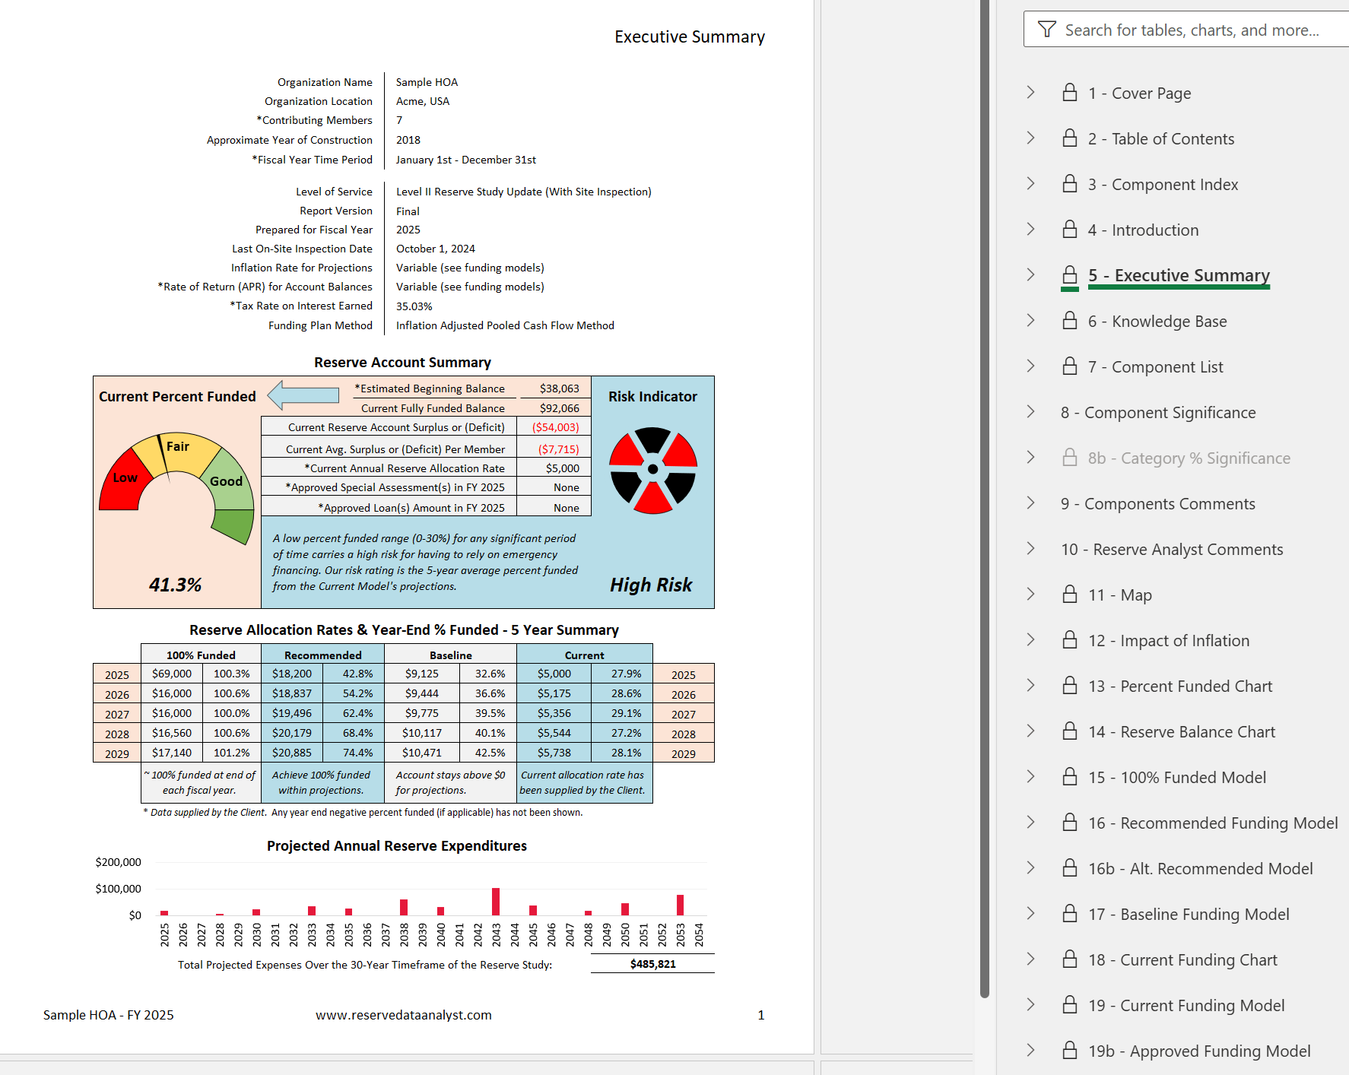This screenshot has width=1349, height=1075.
Task: Click the lock icon beside 1 - Cover Page
Action: (1069, 93)
